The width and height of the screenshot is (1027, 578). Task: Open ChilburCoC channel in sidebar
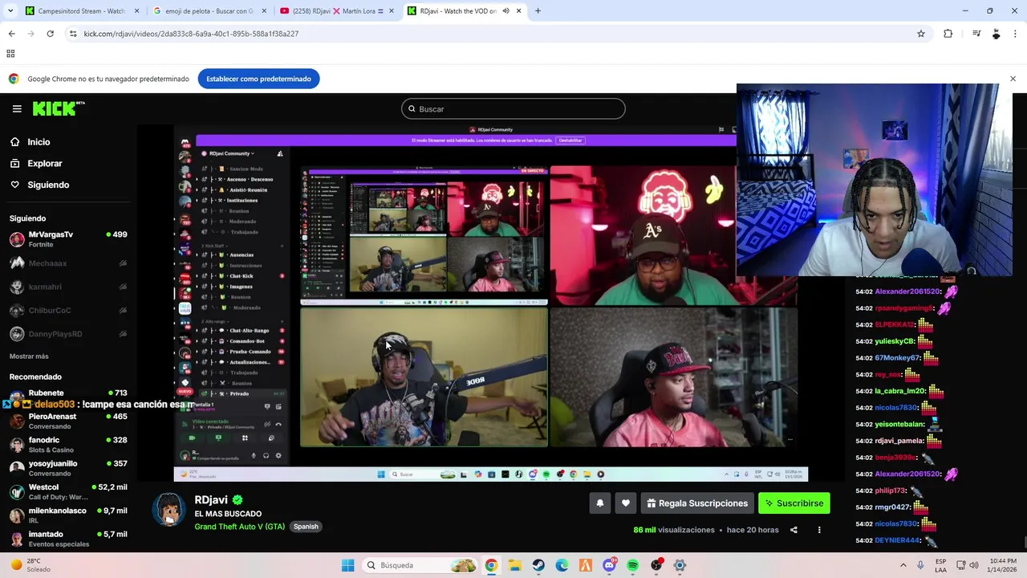pyautogui.click(x=69, y=311)
